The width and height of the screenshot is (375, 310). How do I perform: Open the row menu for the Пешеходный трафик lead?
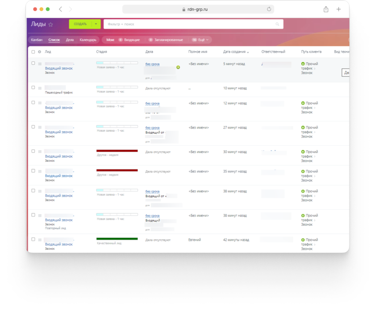40,88
